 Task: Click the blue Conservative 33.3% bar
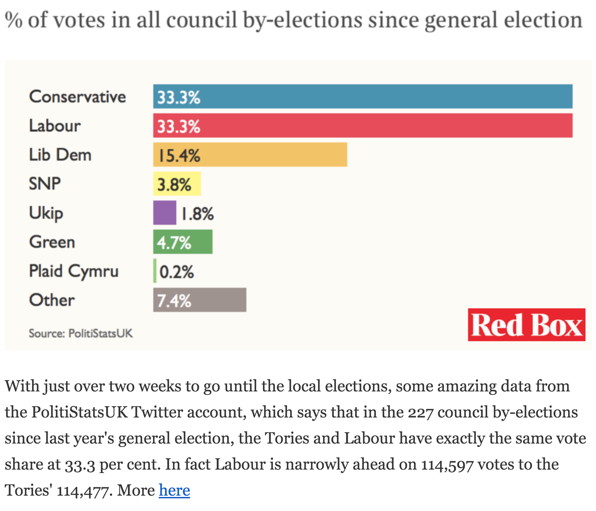coord(362,97)
